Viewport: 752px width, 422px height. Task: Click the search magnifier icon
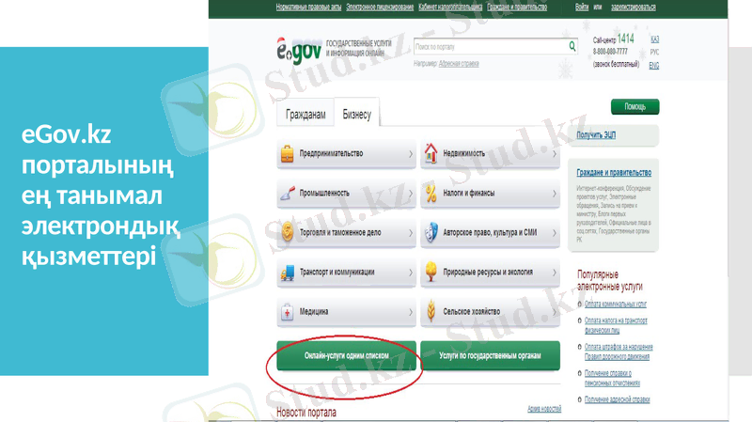coord(572,46)
